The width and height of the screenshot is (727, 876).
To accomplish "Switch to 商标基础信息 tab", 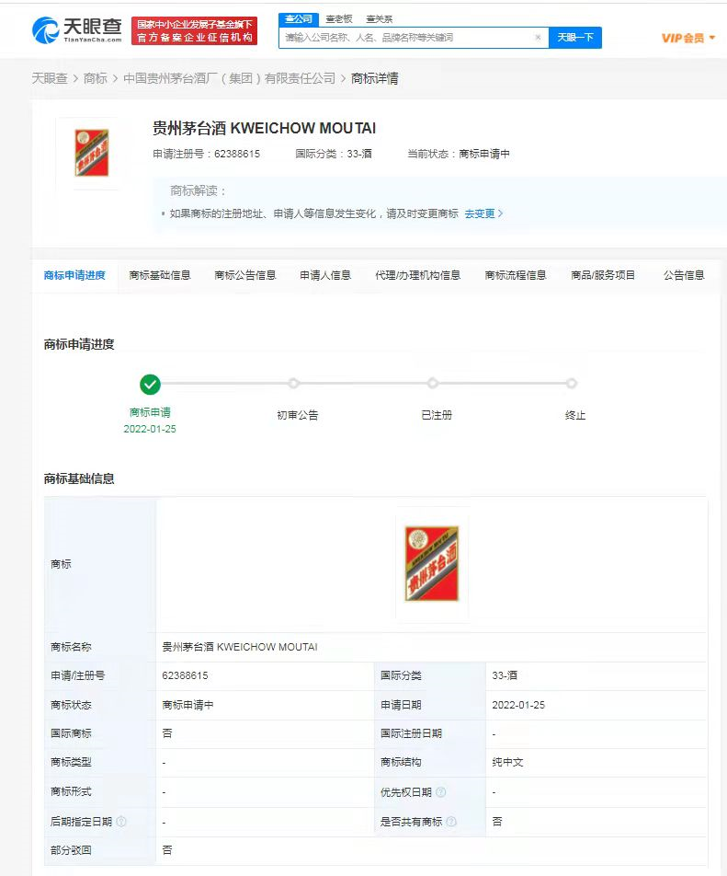I will (160, 275).
